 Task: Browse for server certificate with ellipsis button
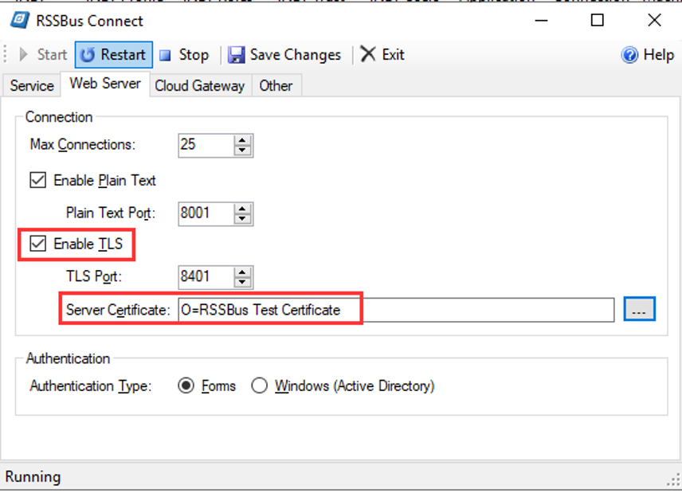click(x=639, y=310)
